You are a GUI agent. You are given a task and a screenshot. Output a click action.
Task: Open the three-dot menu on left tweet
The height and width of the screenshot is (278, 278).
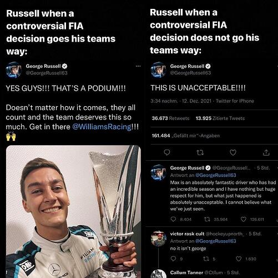pyautogui.click(x=138, y=66)
